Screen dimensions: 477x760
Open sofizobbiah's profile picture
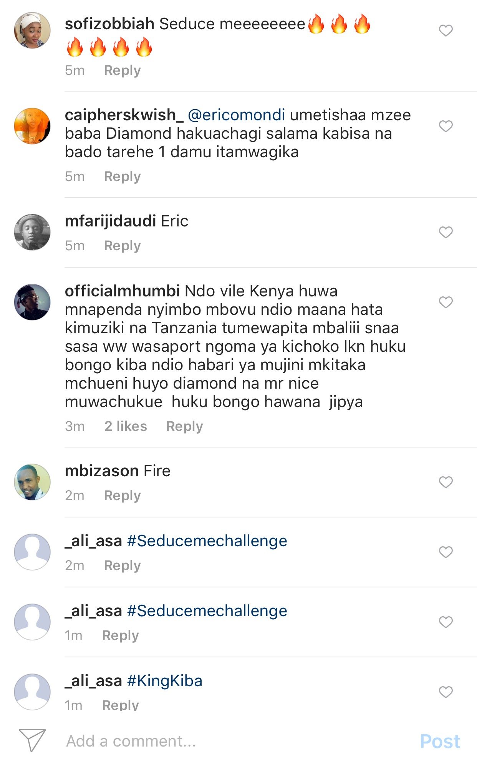tap(32, 30)
